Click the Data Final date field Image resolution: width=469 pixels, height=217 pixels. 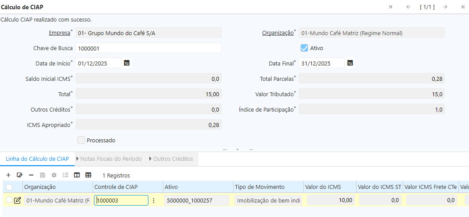(x=322, y=63)
